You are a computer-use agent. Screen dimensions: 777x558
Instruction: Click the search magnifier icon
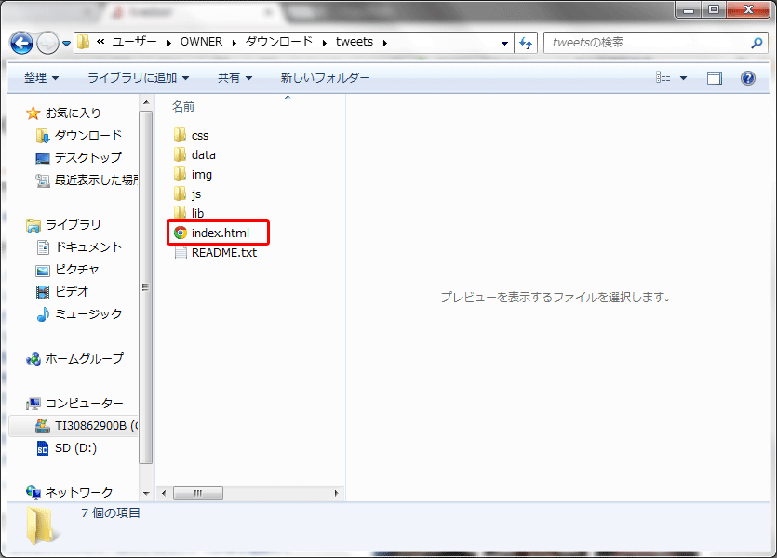[757, 43]
